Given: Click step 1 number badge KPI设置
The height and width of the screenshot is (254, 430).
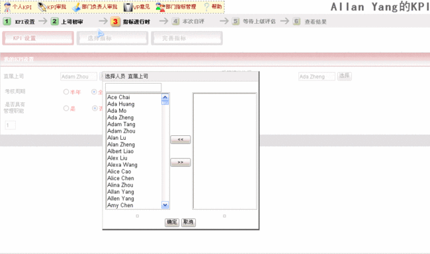Looking at the screenshot, I should pos(7,21).
